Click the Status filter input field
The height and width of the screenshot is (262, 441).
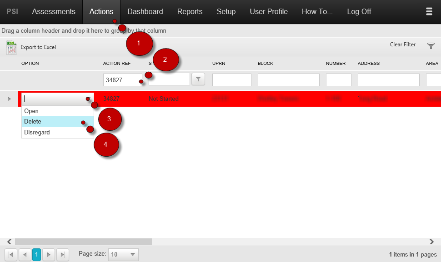tap(169, 79)
